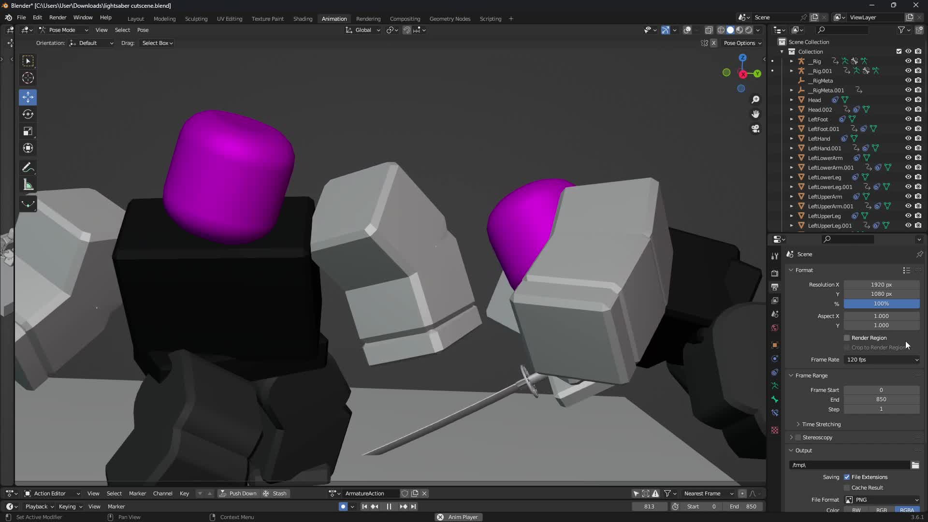Toggle the camera view button
This screenshot has width=928, height=522.
coord(755,129)
